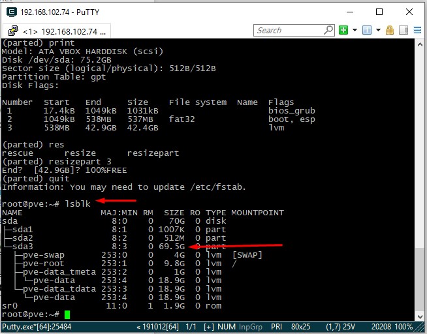427x334 pixels.
Task: Open the new console dropdown arrow
Action: pos(355,30)
